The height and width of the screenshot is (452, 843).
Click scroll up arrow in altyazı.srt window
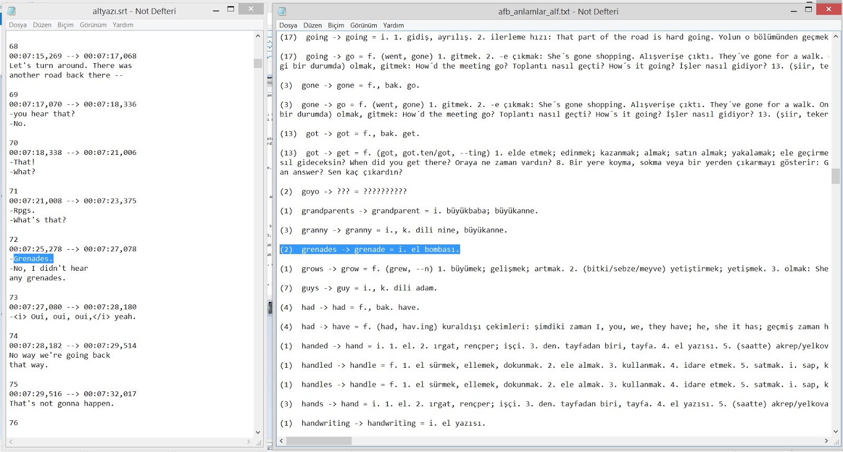[258, 36]
